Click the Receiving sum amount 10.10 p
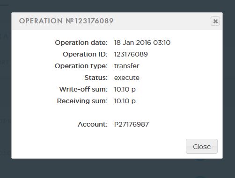The width and height of the screenshot is (235, 178). pos(125,101)
